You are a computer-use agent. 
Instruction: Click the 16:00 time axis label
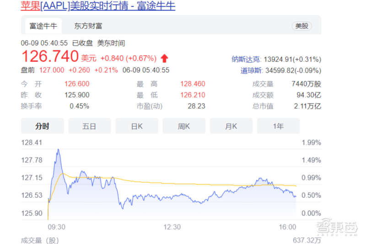pos(287,227)
